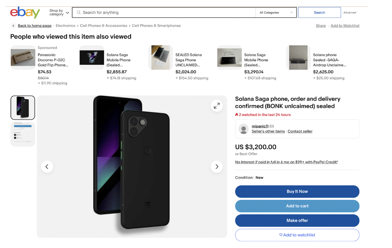392x248 pixels.
Task: Open the All Categories dropdown
Action: click(275, 12)
